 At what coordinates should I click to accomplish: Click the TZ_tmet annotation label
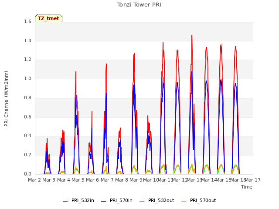tap(48, 18)
